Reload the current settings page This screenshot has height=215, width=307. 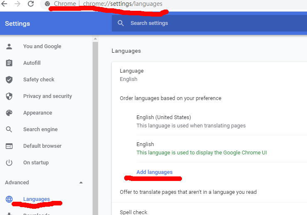pos(31,4)
